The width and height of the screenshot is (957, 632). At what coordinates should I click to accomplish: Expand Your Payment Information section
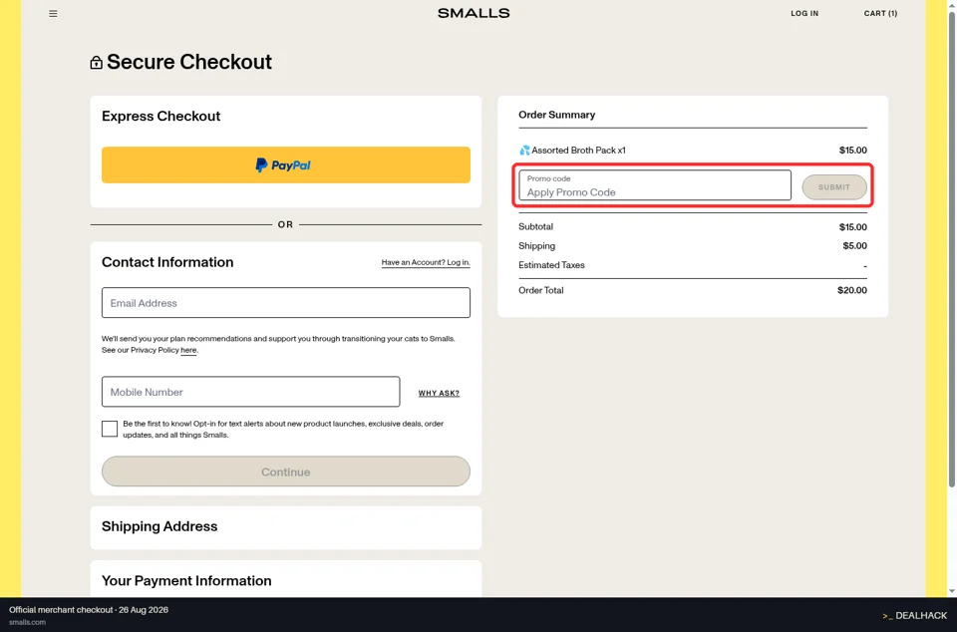click(x=286, y=579)
